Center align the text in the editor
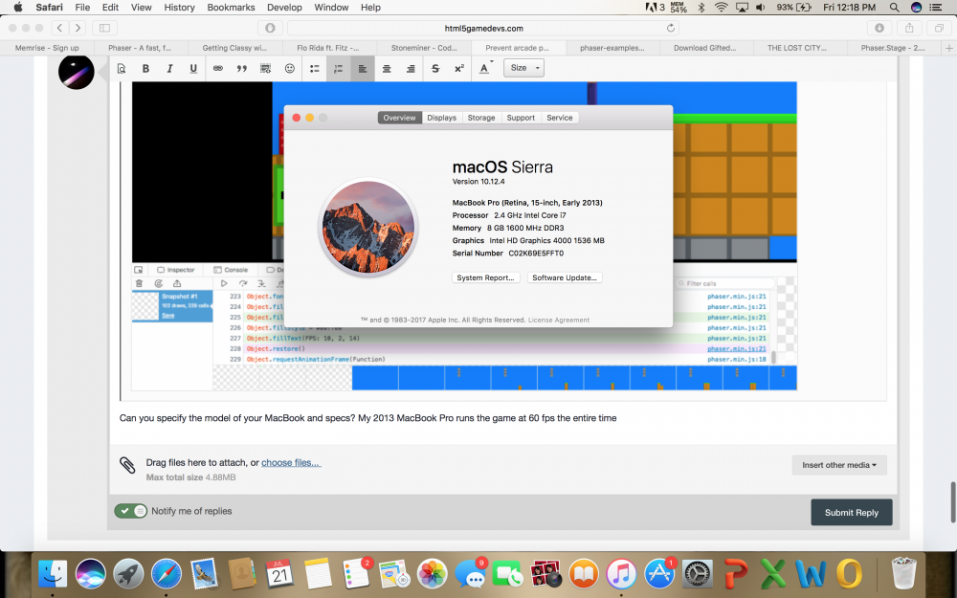 (x=387, y=68)
